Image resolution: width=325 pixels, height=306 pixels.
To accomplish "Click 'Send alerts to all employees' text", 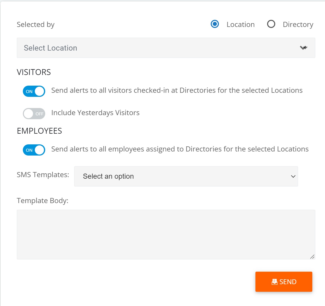I will (180, 149).
